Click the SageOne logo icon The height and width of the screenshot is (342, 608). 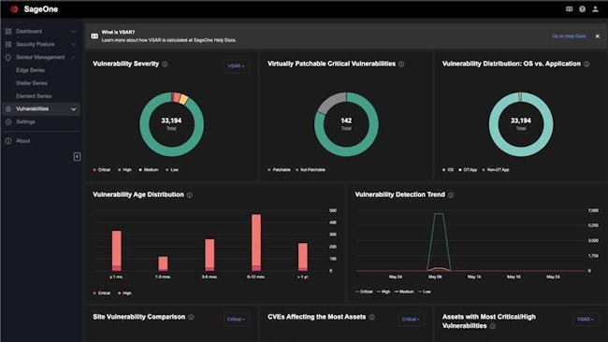click(14, 9)
